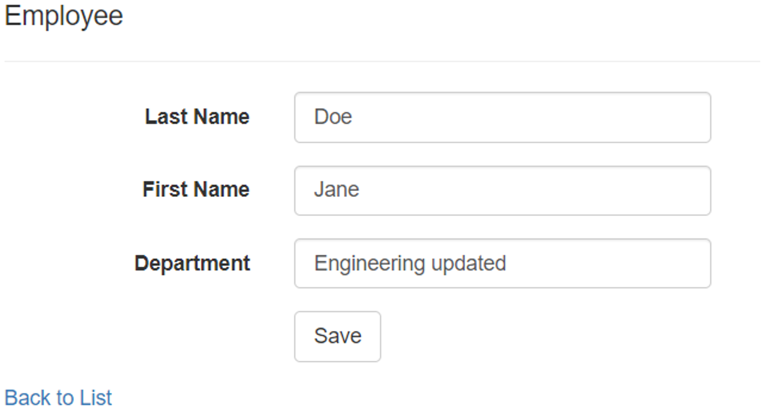This screenshot has width=769, height=418.
Task: Click the word Engineering in Department
Action: coord(369,264)
